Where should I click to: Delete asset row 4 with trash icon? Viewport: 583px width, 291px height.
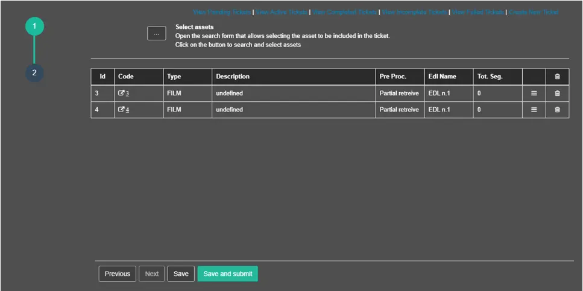coord(557,110)
